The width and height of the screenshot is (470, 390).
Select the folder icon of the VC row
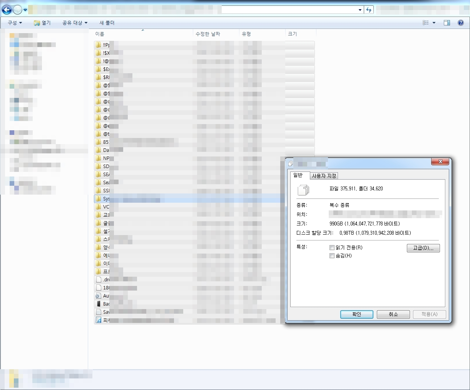[x=98, y=207]
